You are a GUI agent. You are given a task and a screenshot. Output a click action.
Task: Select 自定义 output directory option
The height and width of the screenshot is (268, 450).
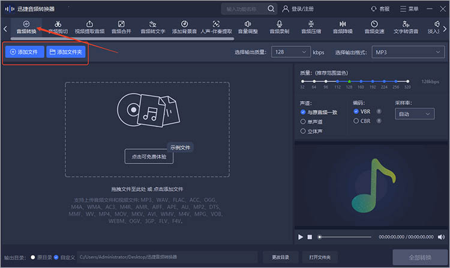65,257
